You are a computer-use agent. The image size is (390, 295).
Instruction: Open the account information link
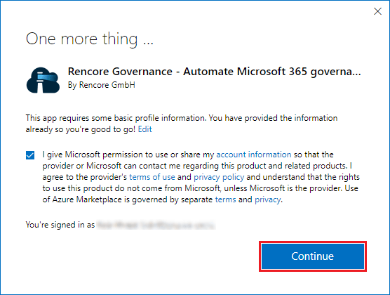[x=254, y=155]
